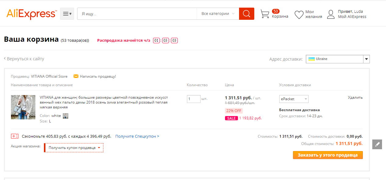Click the quantity input field
The width and height of the screenshot is (386, 180).
(193, 99)
